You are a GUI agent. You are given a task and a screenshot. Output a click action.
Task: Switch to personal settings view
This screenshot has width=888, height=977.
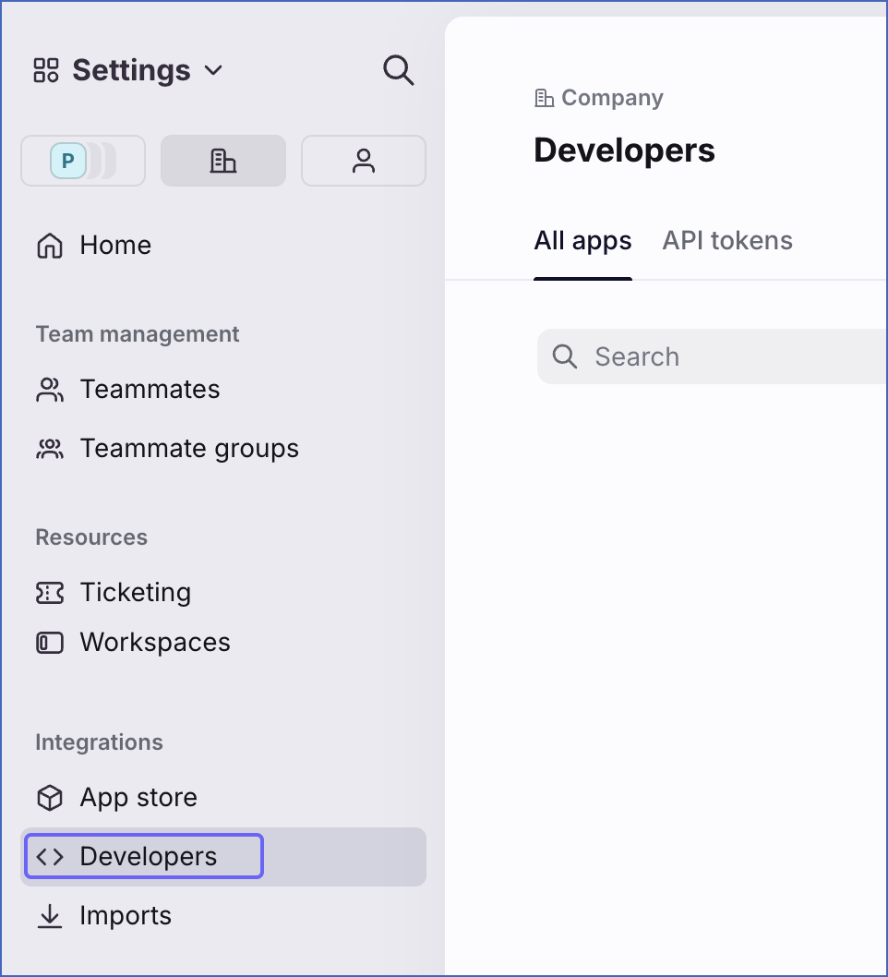(363, 160)
